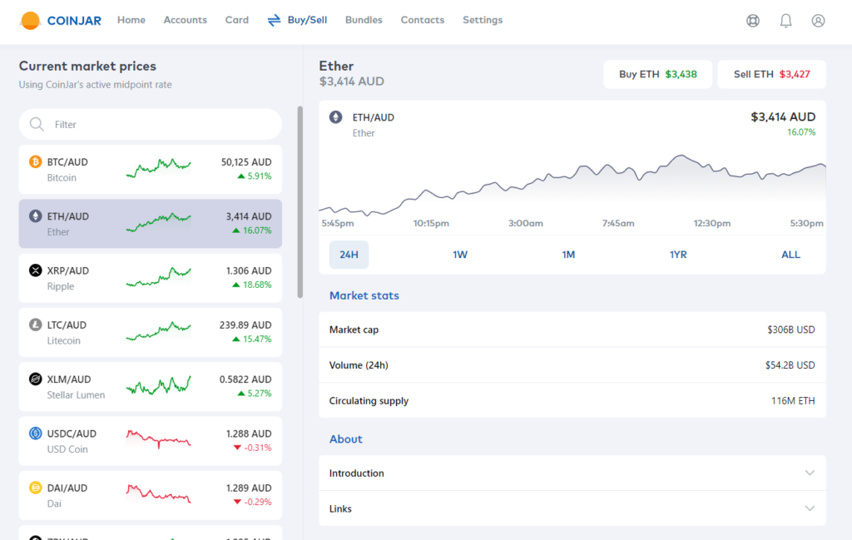Expand the Introduction section
Screen dimensions: 852x540
point(572,473)
